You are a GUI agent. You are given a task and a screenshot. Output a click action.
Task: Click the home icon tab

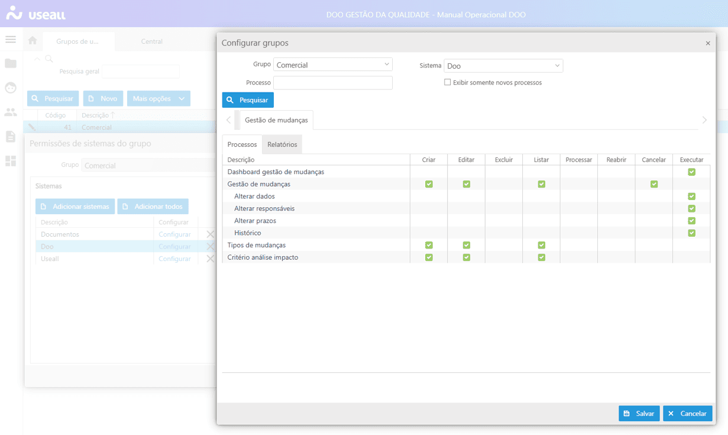tap(33, 41)
